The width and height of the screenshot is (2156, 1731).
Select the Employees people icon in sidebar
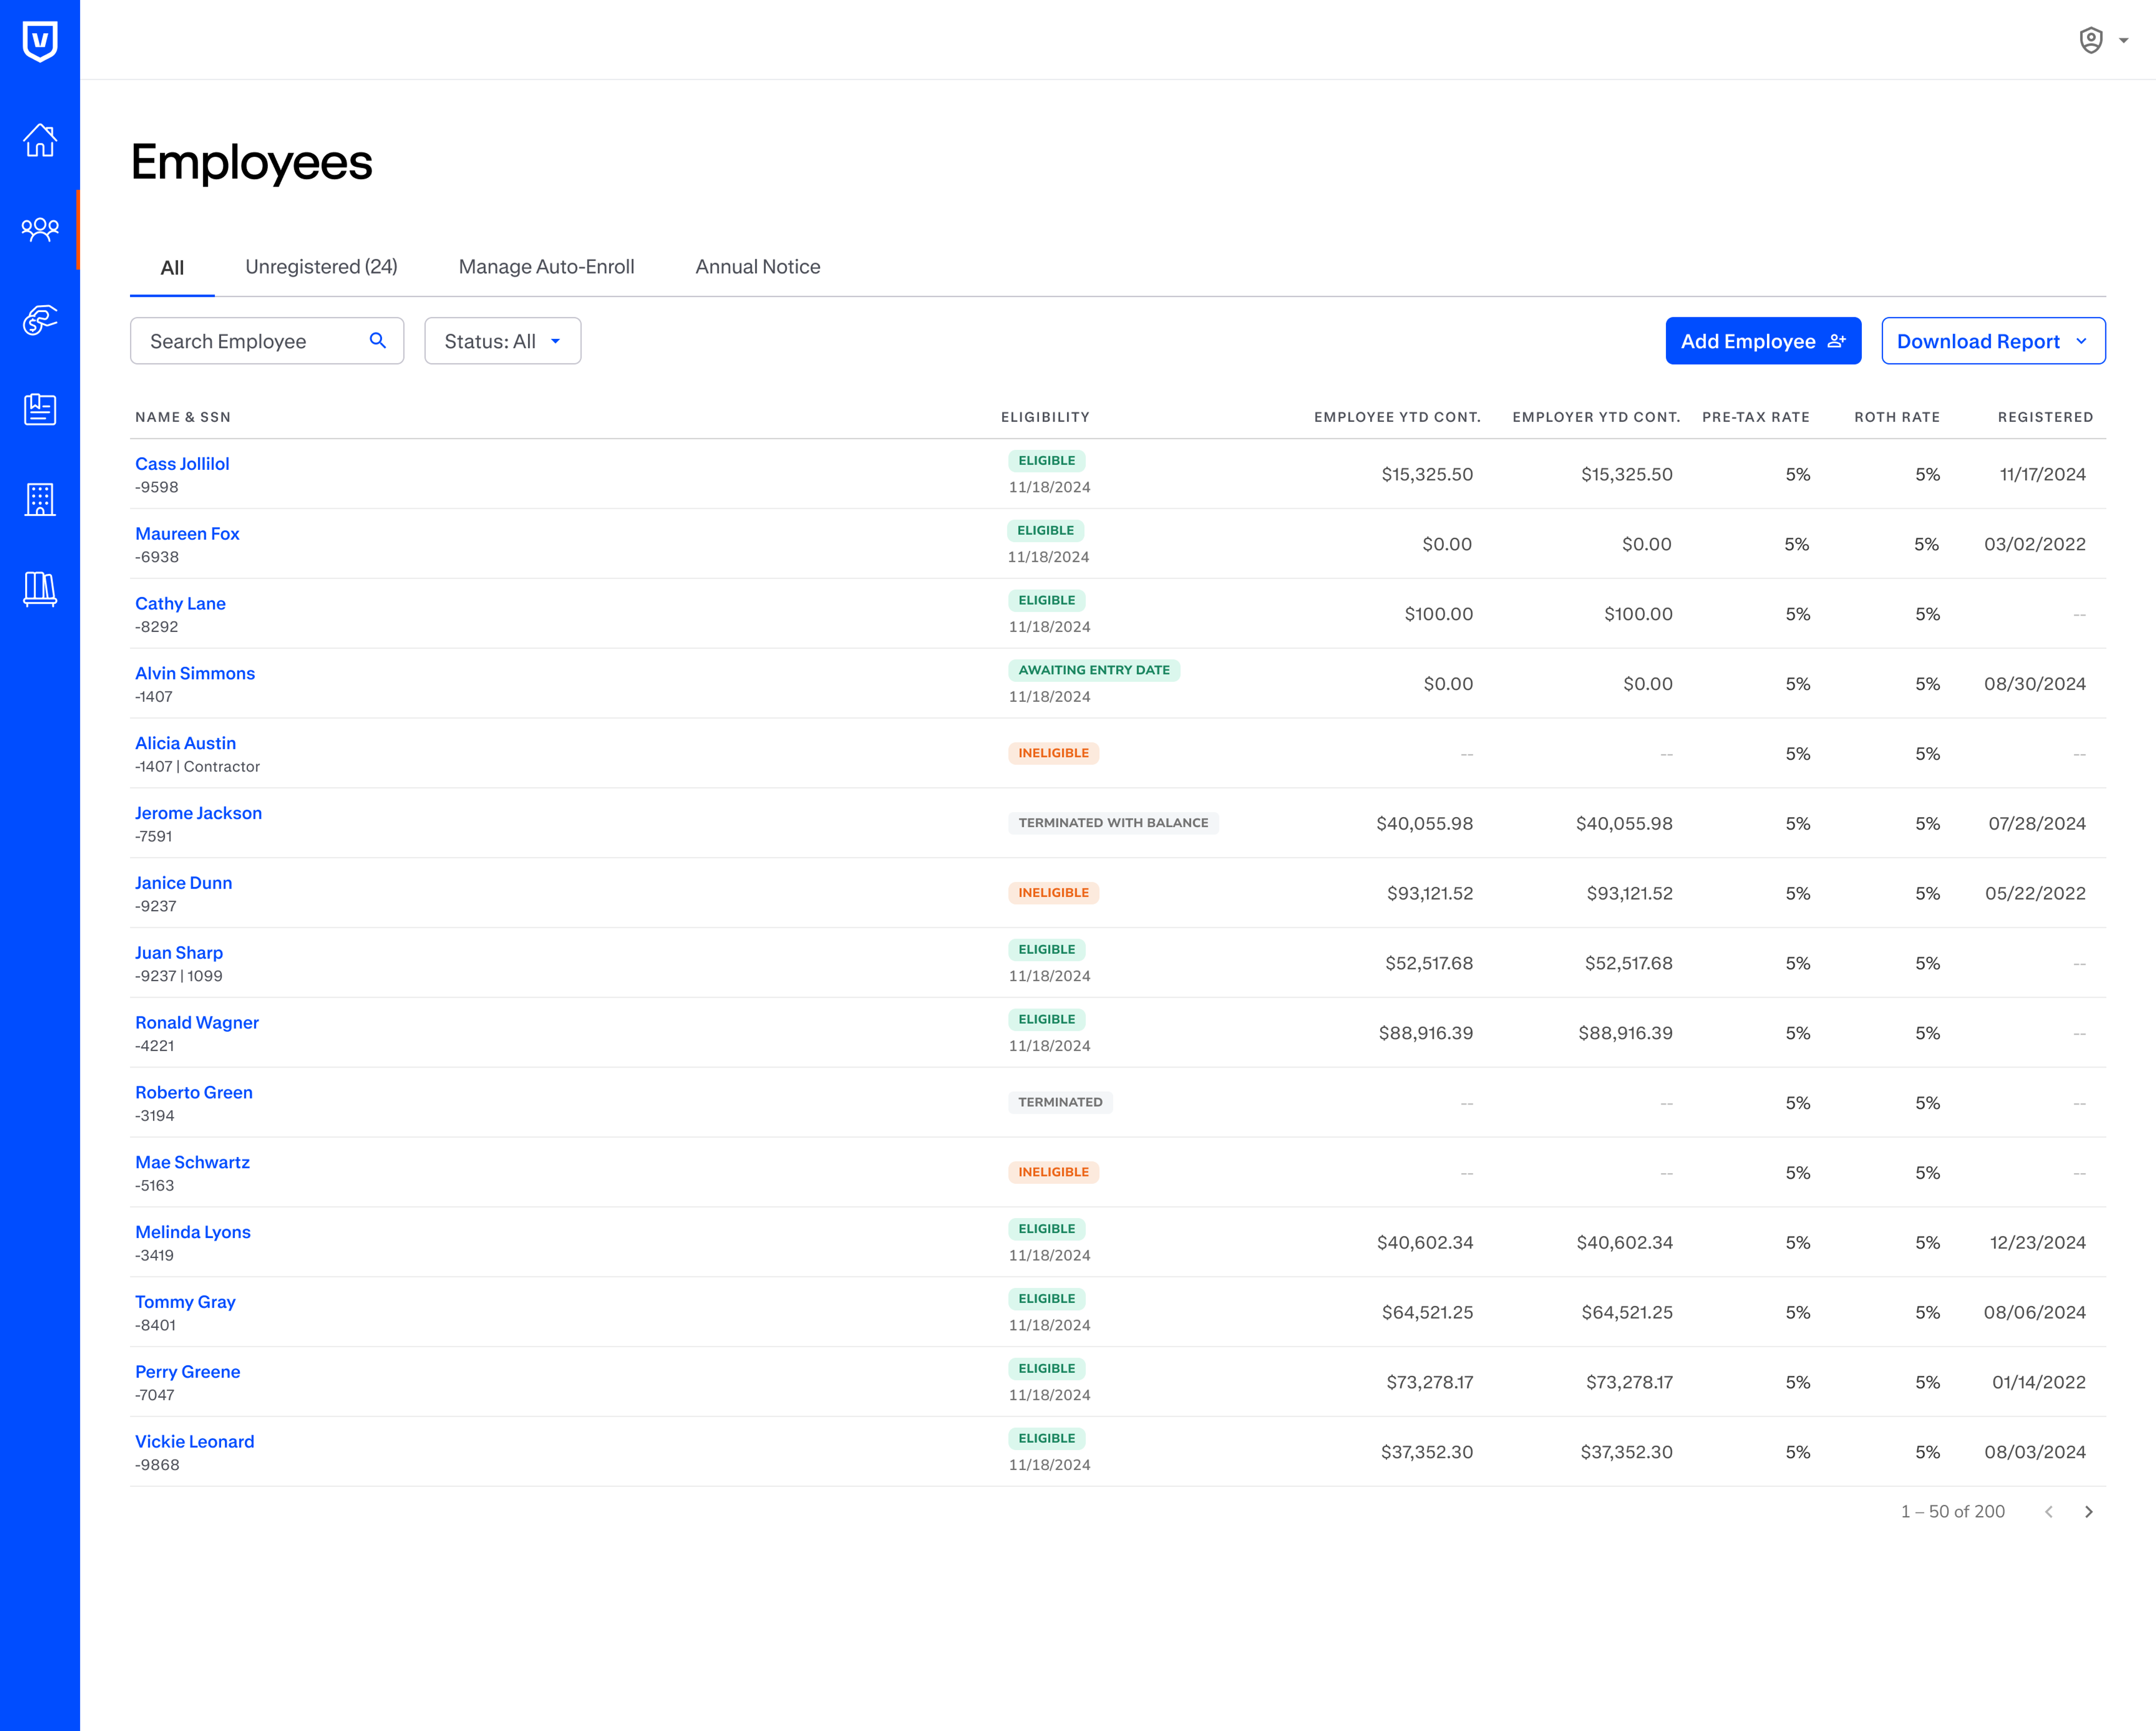click(x=40, y=229)
